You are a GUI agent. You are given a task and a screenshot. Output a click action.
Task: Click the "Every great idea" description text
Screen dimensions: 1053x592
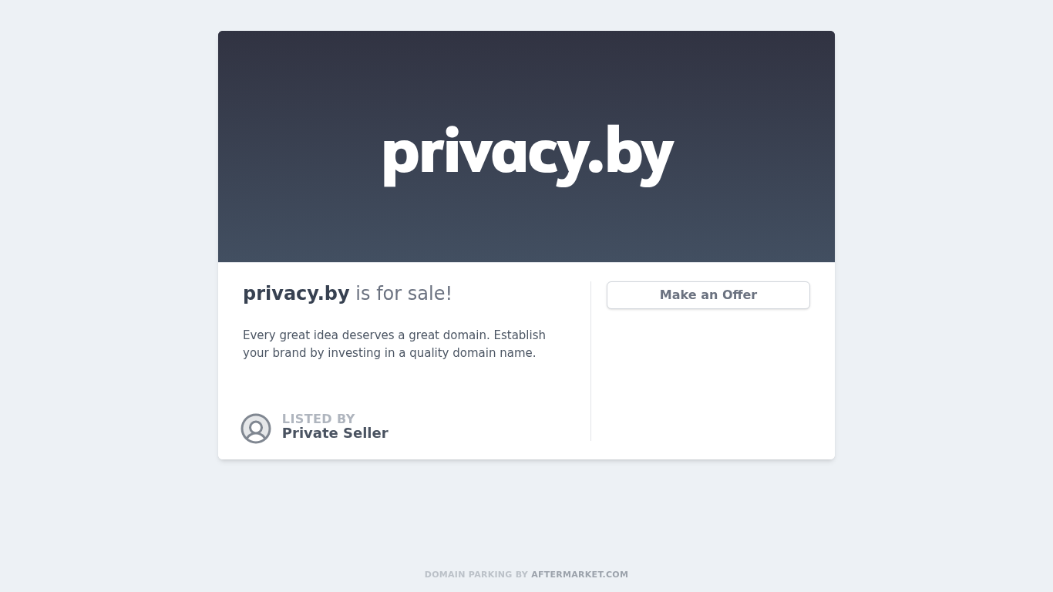290,335
